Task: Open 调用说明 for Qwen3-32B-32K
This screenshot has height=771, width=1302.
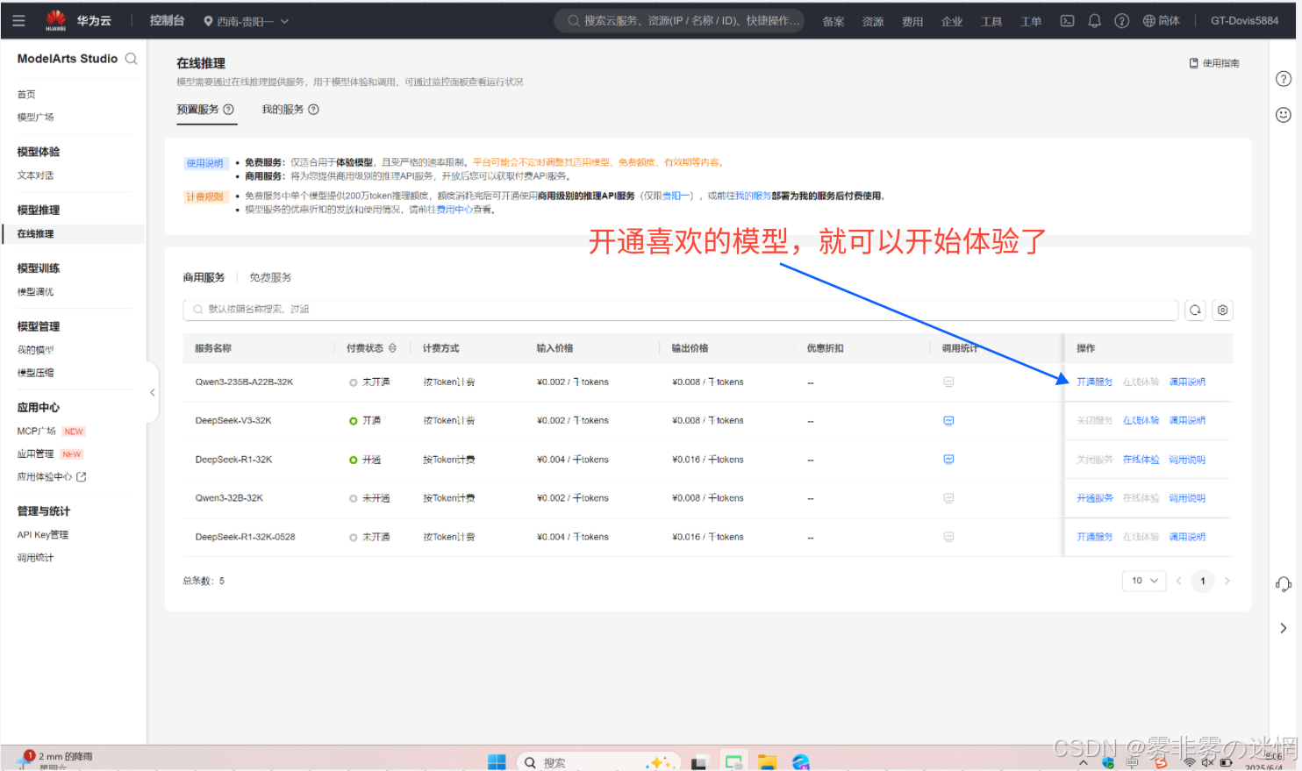Action: (x=1187, y=498)
